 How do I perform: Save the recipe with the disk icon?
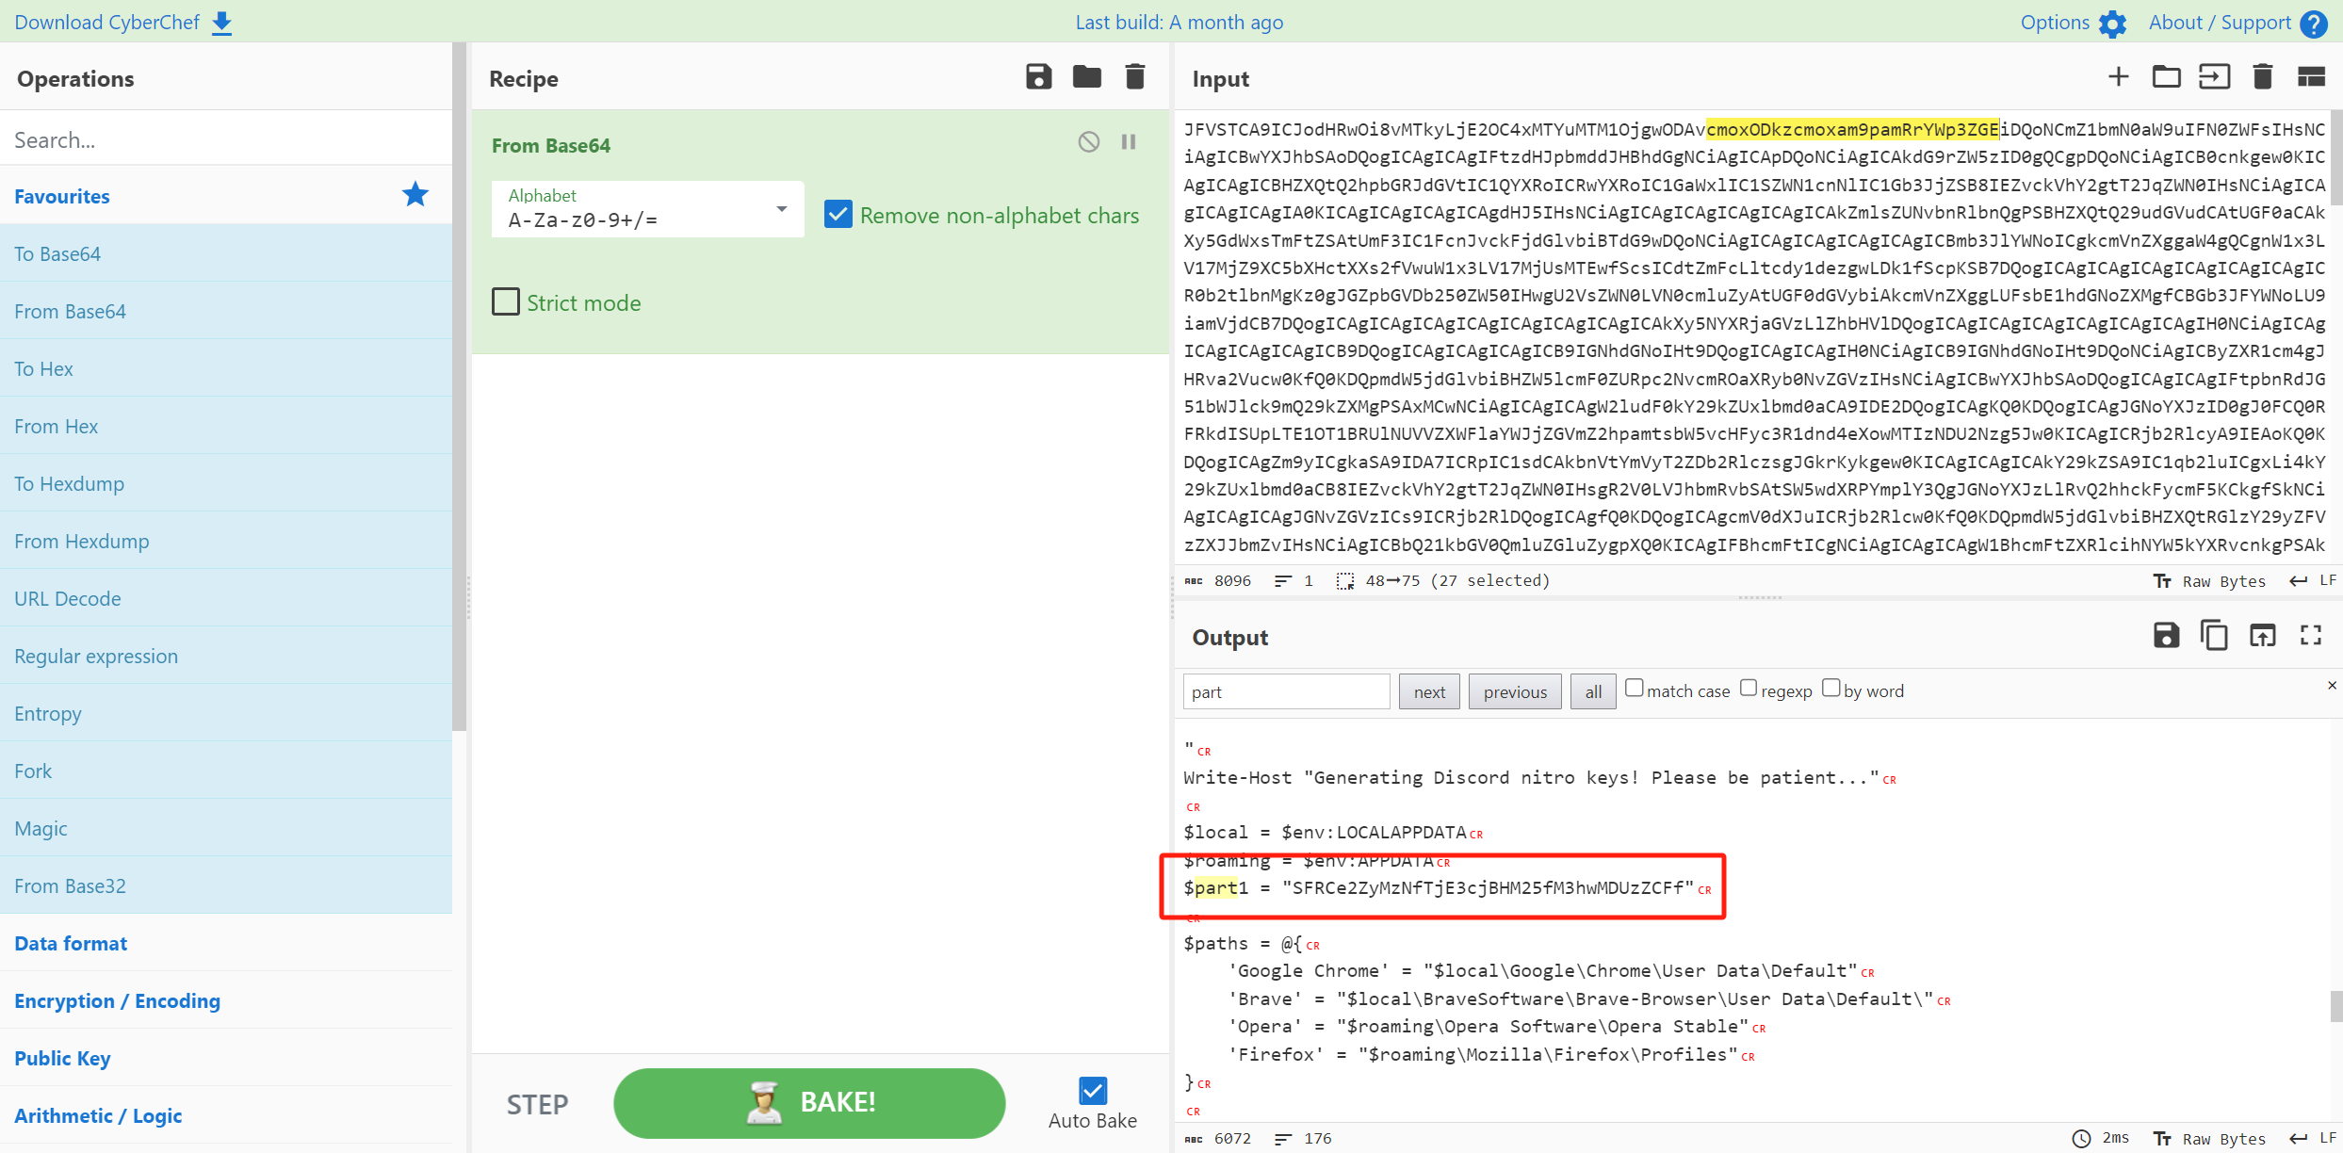click(1038, 77)
